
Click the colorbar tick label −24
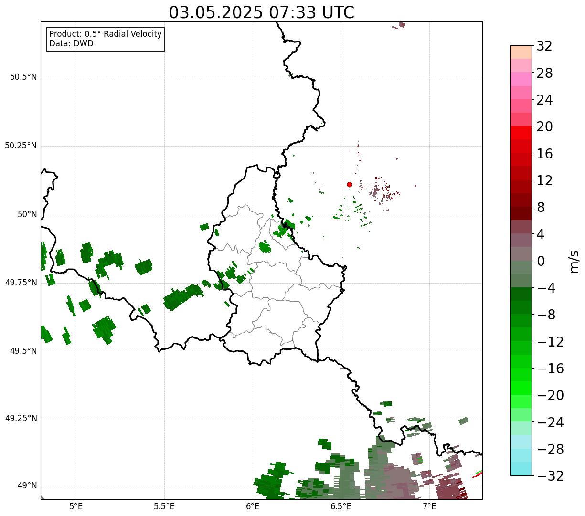coord(550,422)
